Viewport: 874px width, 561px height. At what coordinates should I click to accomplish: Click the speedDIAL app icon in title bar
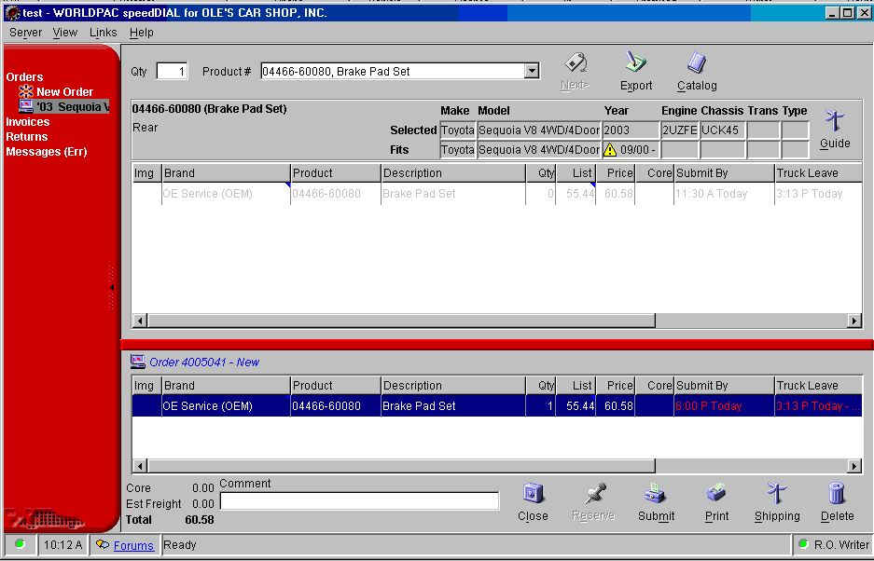click(12, 13)
